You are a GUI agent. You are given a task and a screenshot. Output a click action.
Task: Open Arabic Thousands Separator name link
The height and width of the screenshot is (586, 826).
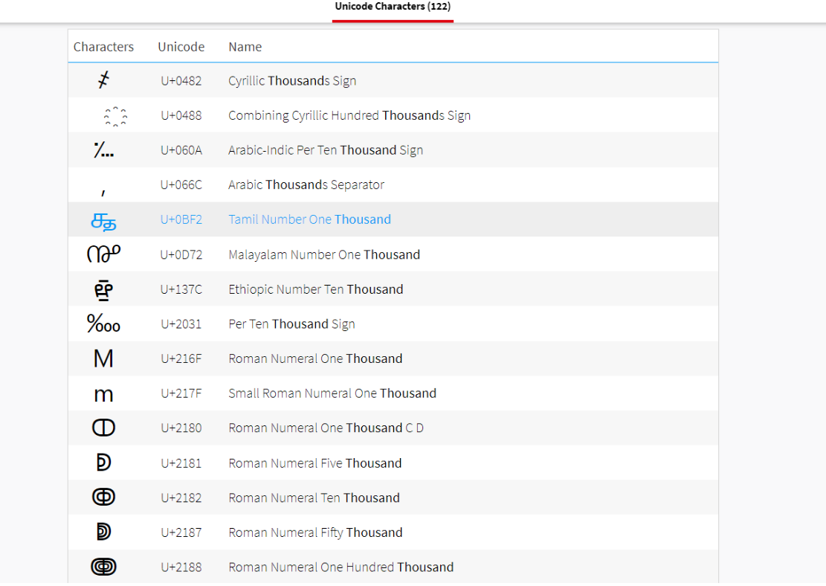click(x=306, y=184)
